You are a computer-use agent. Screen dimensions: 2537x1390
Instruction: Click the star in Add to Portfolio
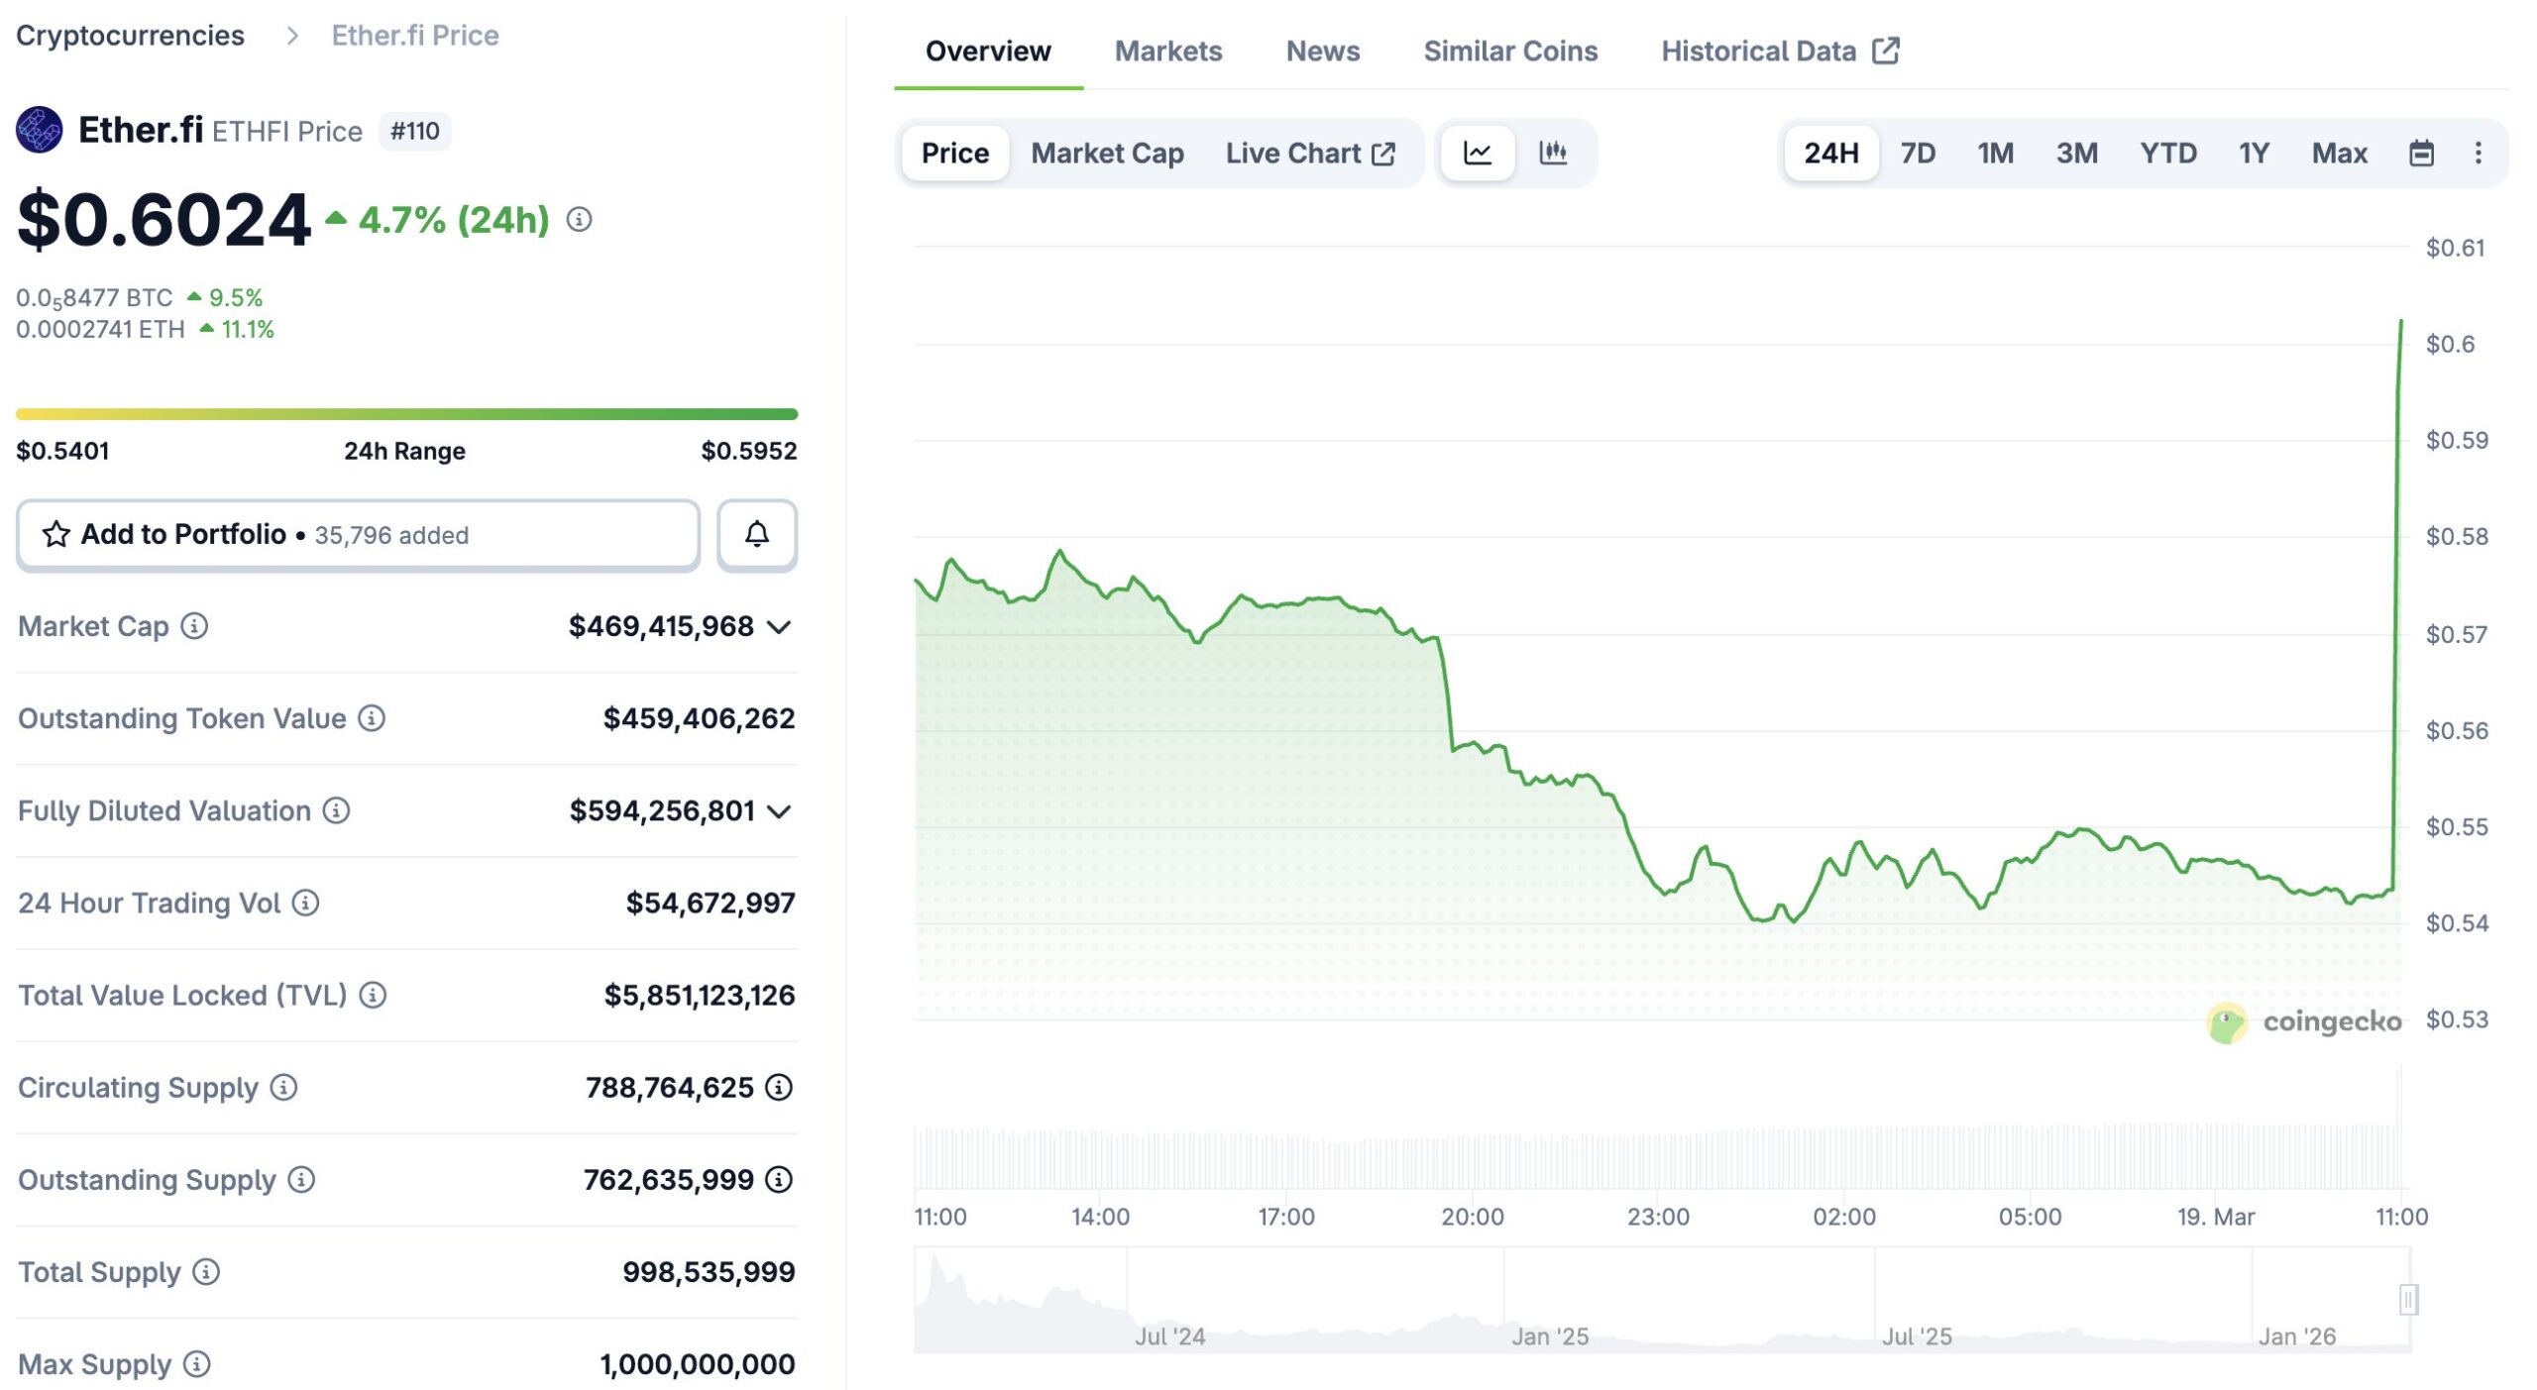click(x=56, y=534)
